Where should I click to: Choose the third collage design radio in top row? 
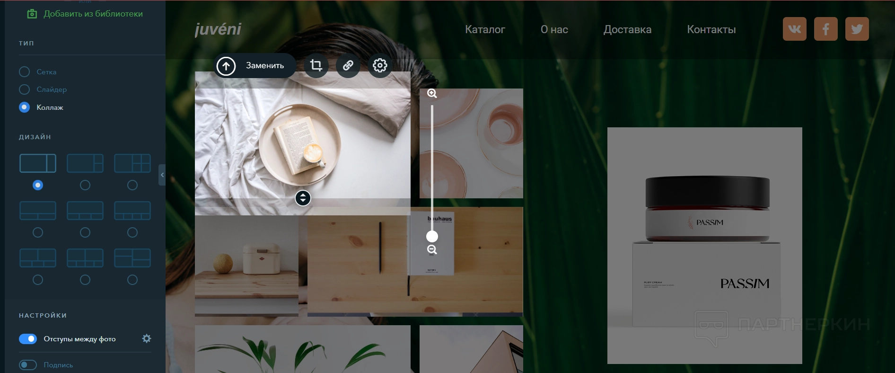132,185
